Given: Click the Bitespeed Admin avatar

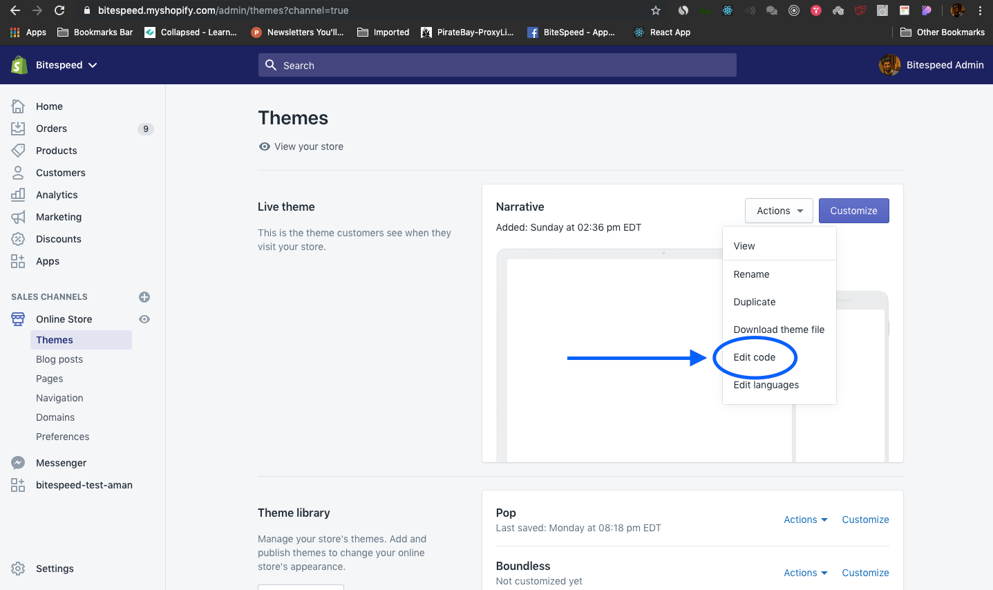Looking at the screenshot, I should point(890,65).
